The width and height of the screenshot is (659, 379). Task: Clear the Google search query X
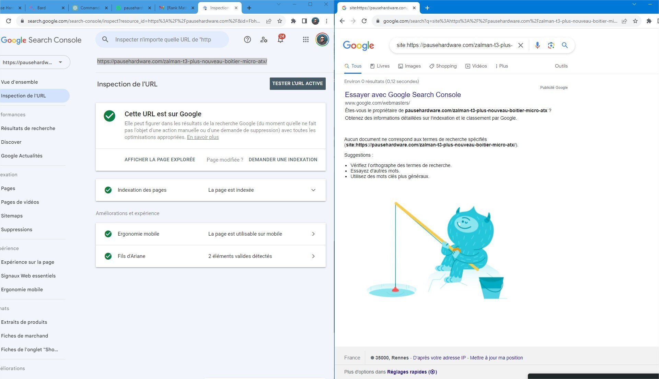coord(520,45)
